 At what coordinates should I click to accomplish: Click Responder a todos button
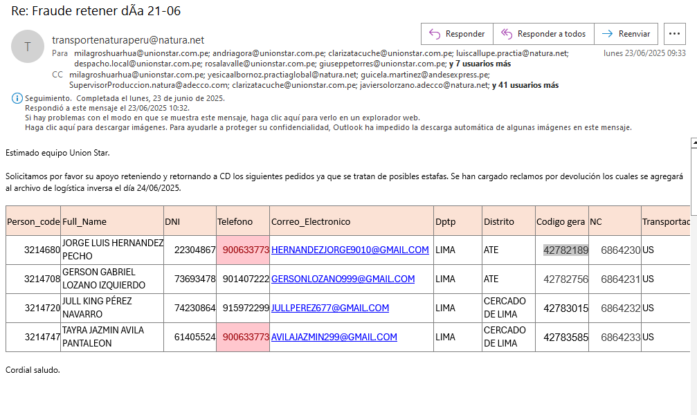[543, 34]
